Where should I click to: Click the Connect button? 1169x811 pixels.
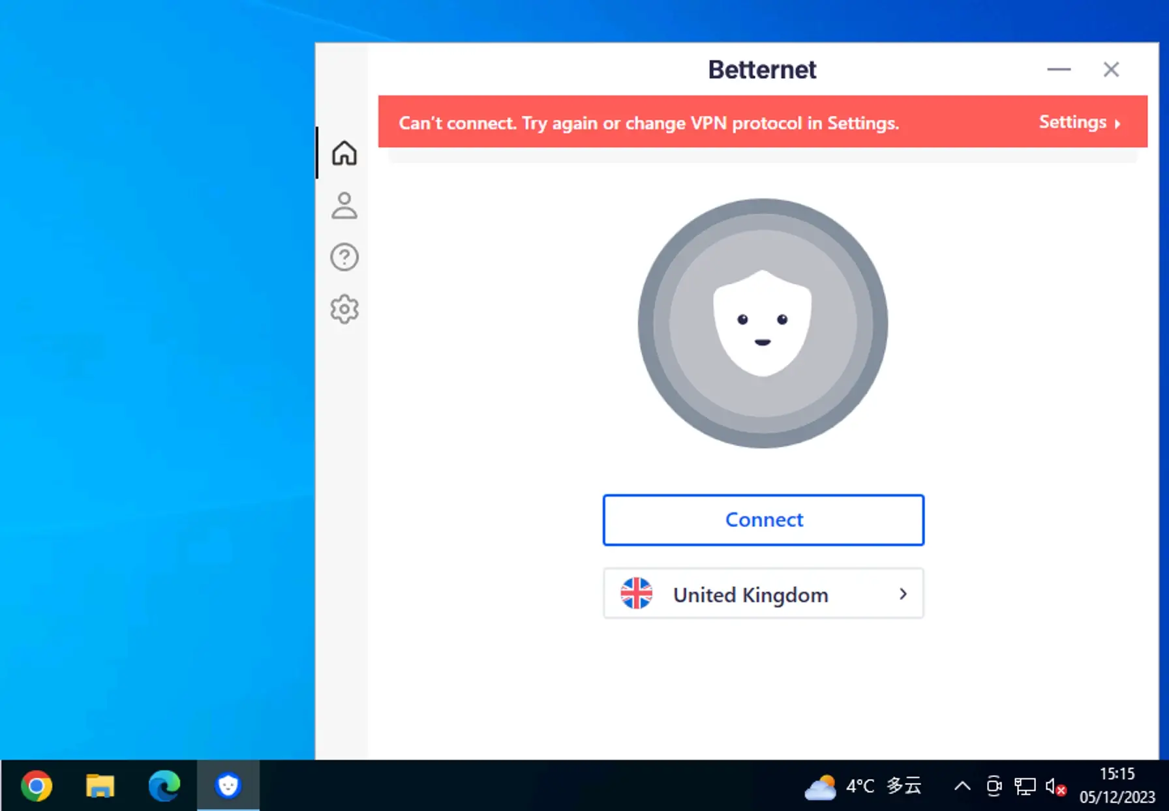coord(763,520)
